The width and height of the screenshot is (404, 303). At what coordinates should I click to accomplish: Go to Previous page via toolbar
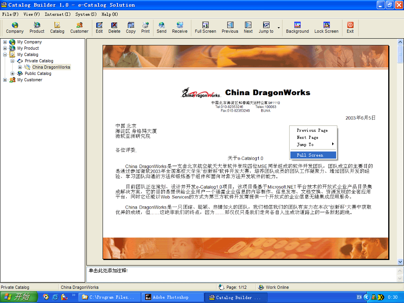tap(230, 28)
